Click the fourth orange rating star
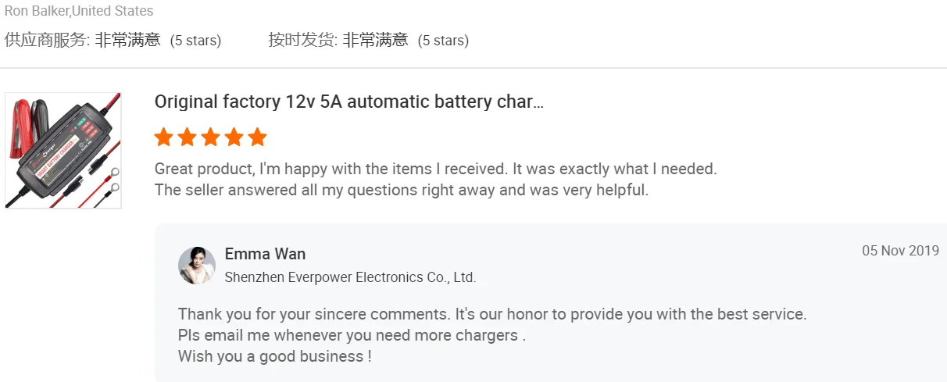This screenshot has height=382, width=947. 234,138
